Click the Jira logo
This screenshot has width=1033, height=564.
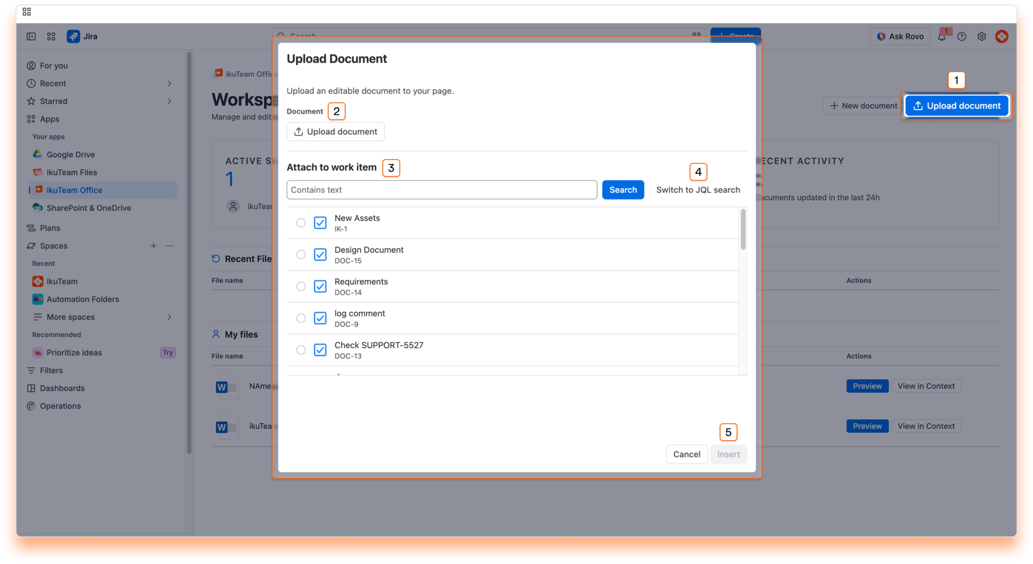point(82,36)
